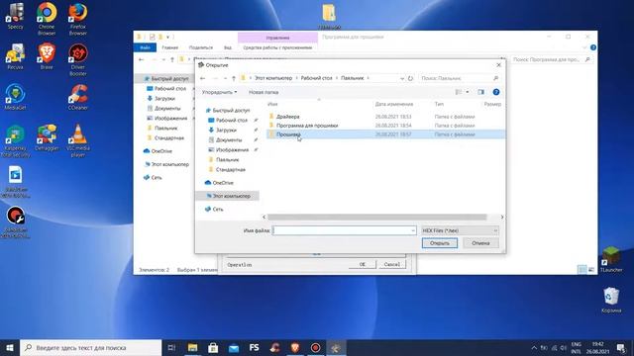Click the Windows Start button

pyautogui.click(x=10, y=347)
